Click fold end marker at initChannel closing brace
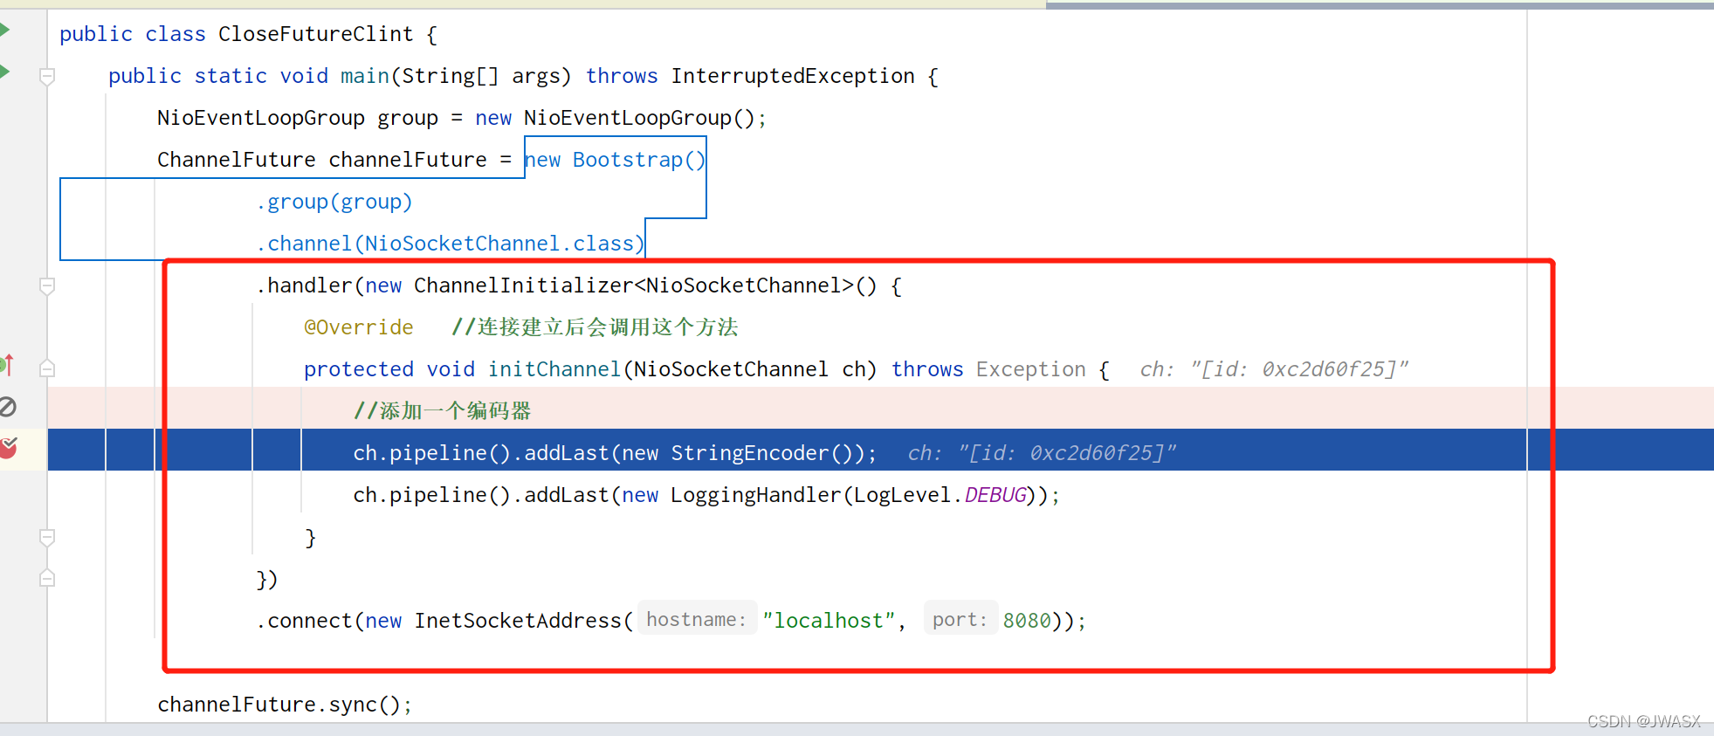 click(x=47, y=537)
